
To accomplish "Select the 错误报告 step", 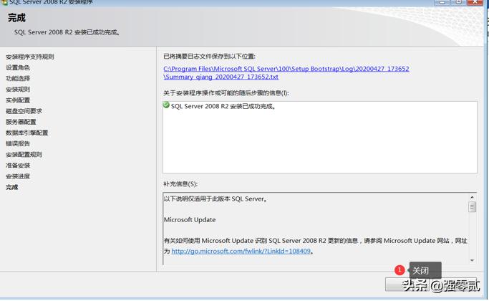I will tap(18, 143).
